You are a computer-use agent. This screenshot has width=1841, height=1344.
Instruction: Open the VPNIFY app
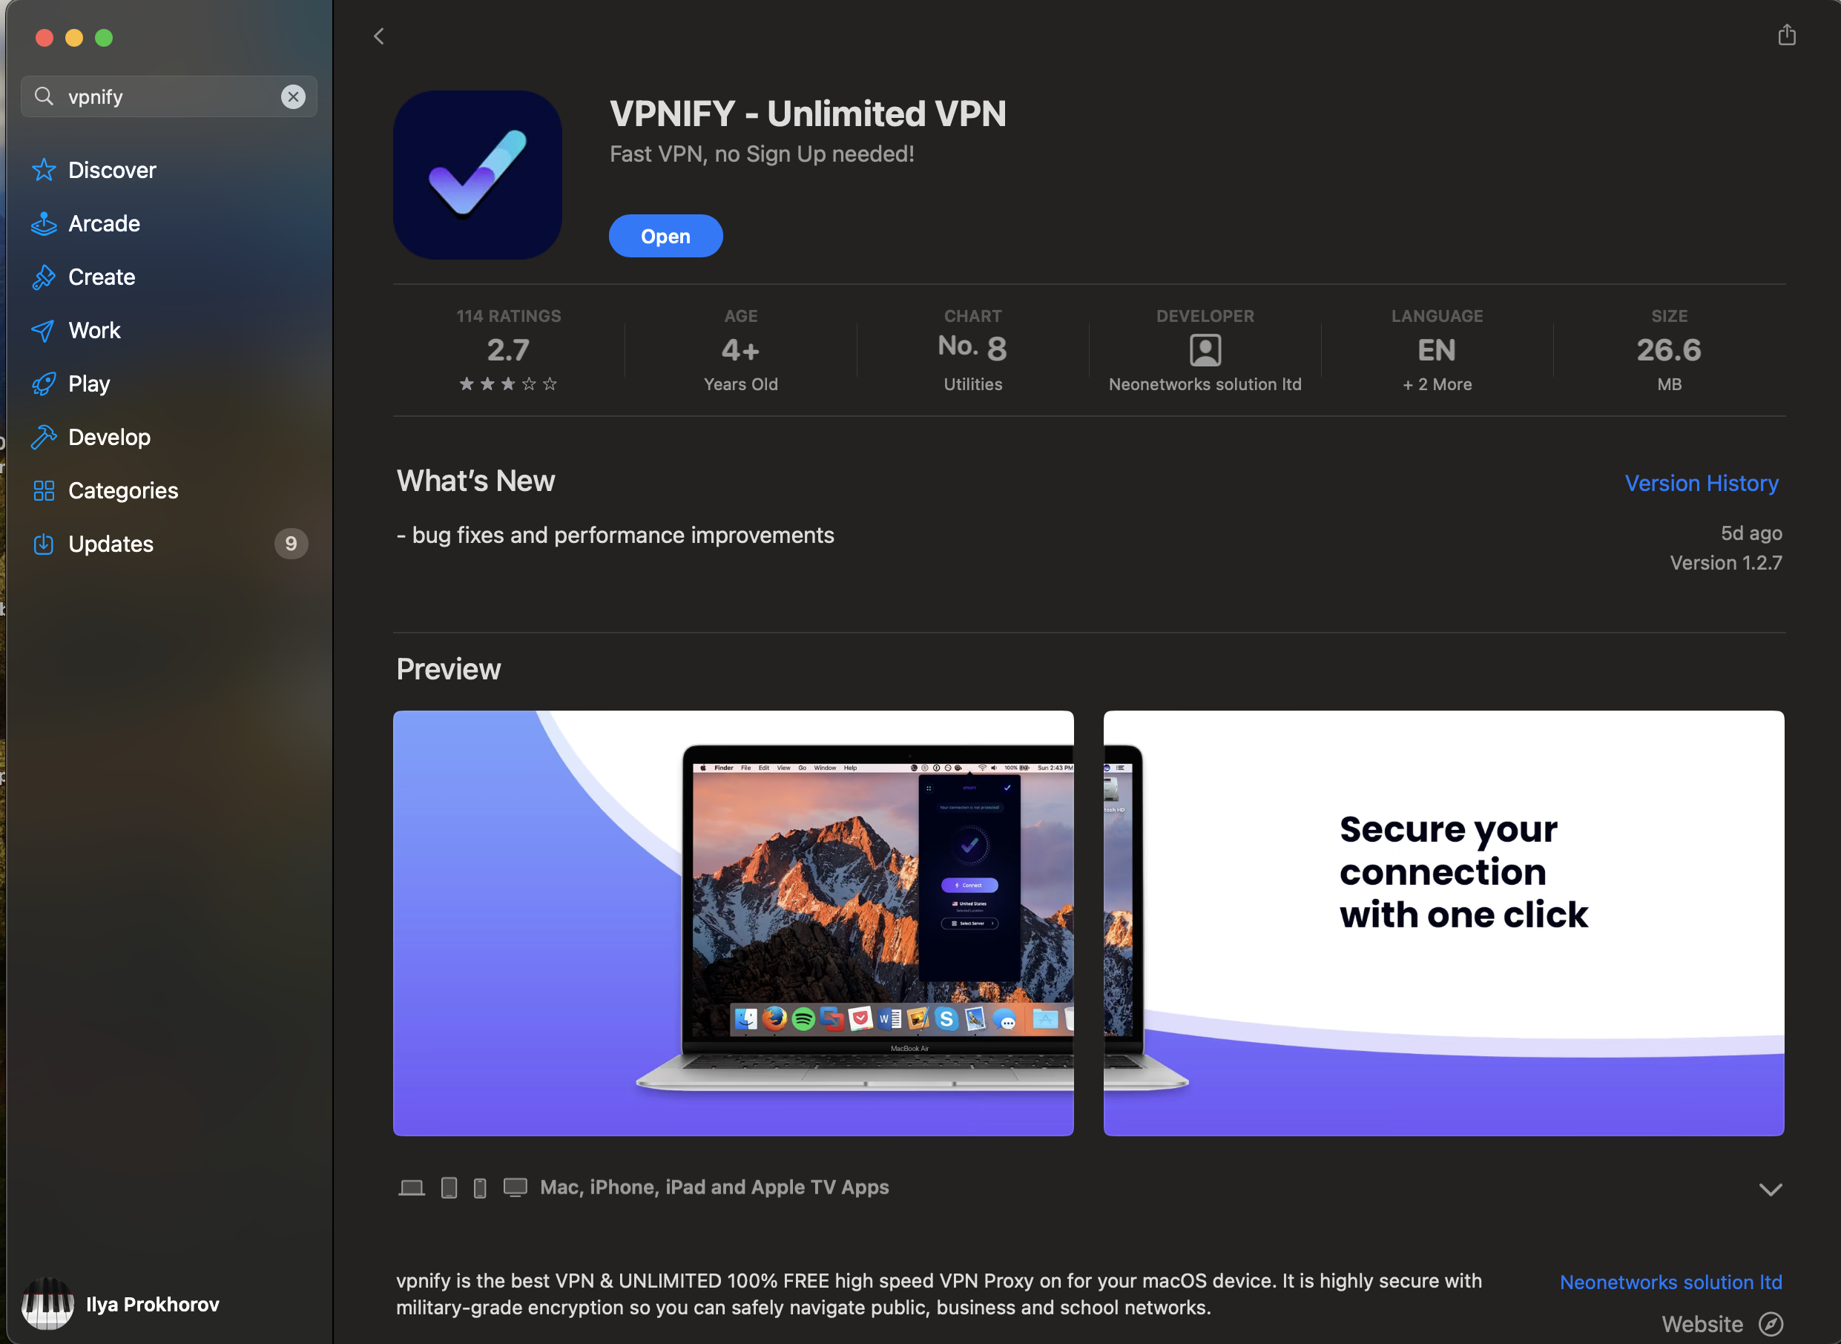coord(665,236)
